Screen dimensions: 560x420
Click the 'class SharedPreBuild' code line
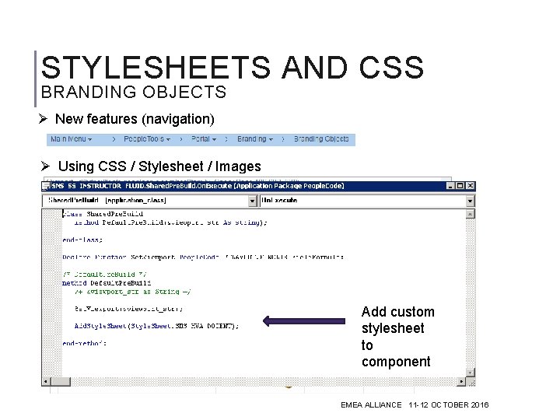coord(103,214)
